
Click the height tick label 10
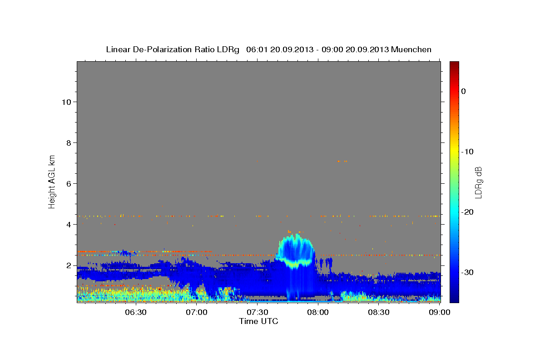[67, 102]
